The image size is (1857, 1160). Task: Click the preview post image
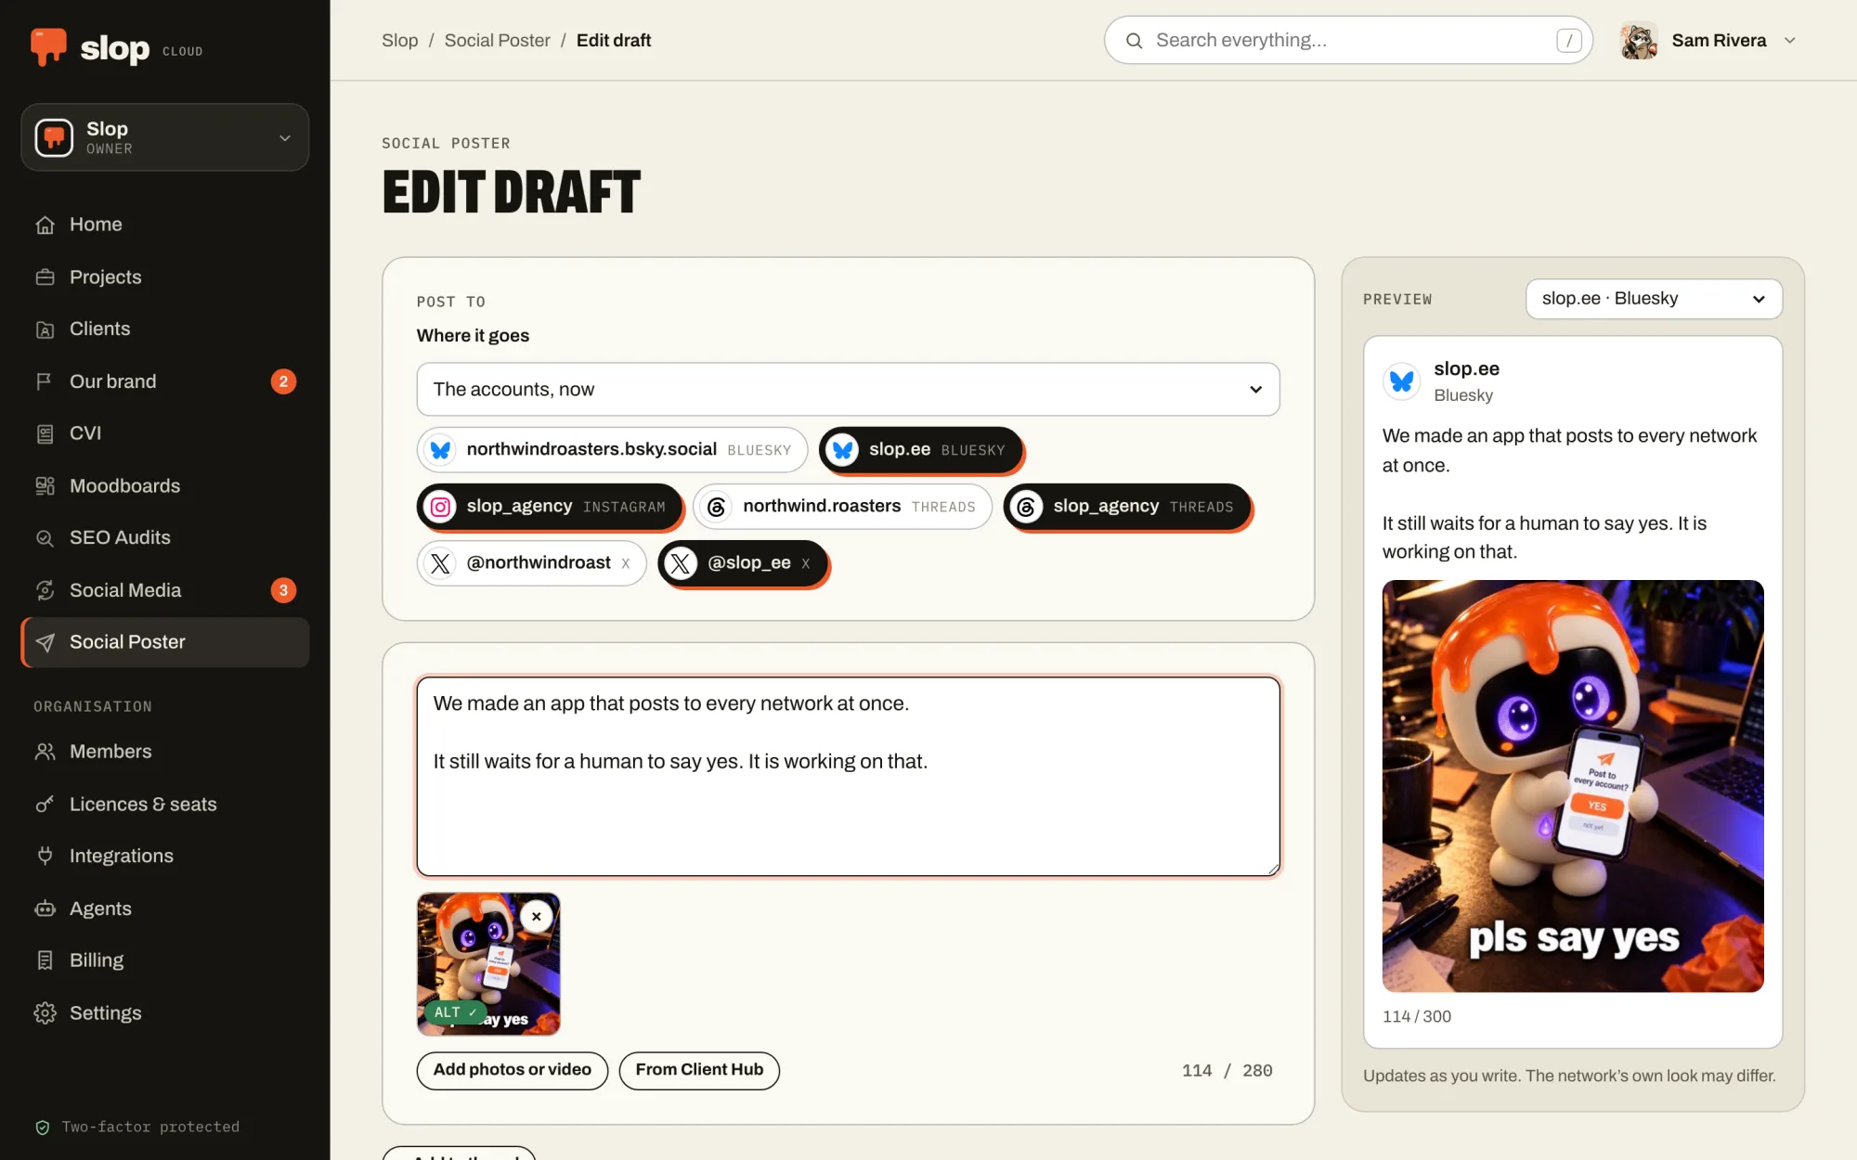click(x=1573, y=786)
